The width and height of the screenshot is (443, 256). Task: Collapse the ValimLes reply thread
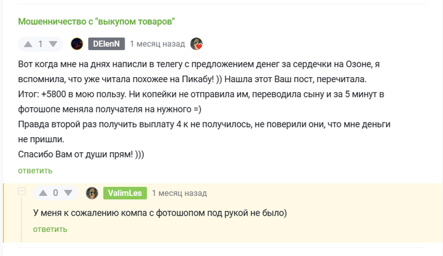(x=22, y=192)
